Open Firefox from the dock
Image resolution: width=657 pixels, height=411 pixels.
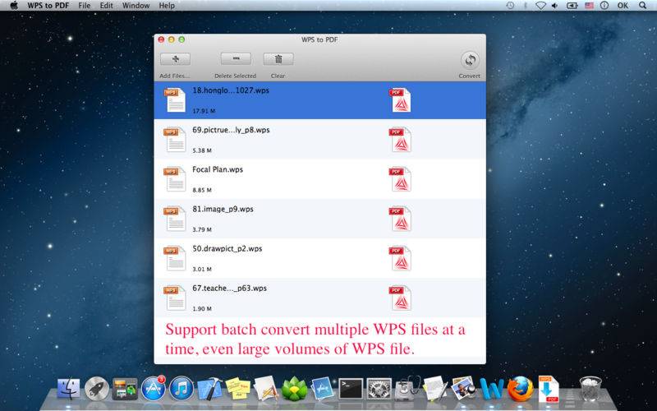pos(521,388)
